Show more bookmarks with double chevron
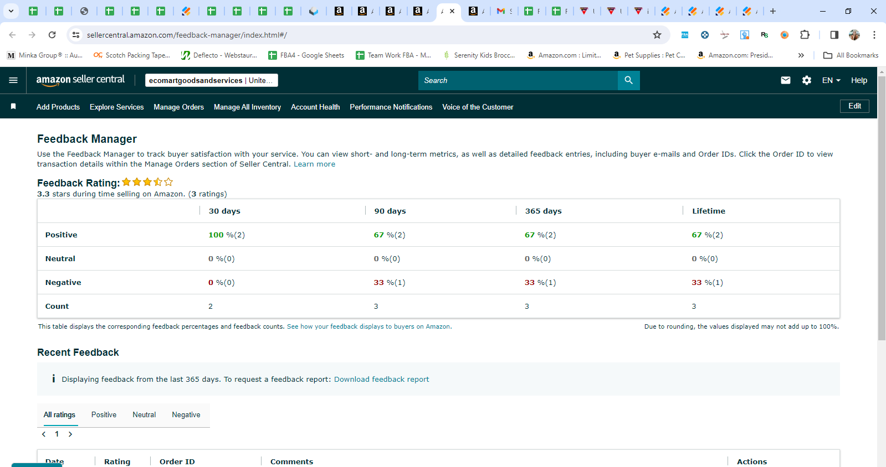The image size is (886, 467). tap(801, 55)
